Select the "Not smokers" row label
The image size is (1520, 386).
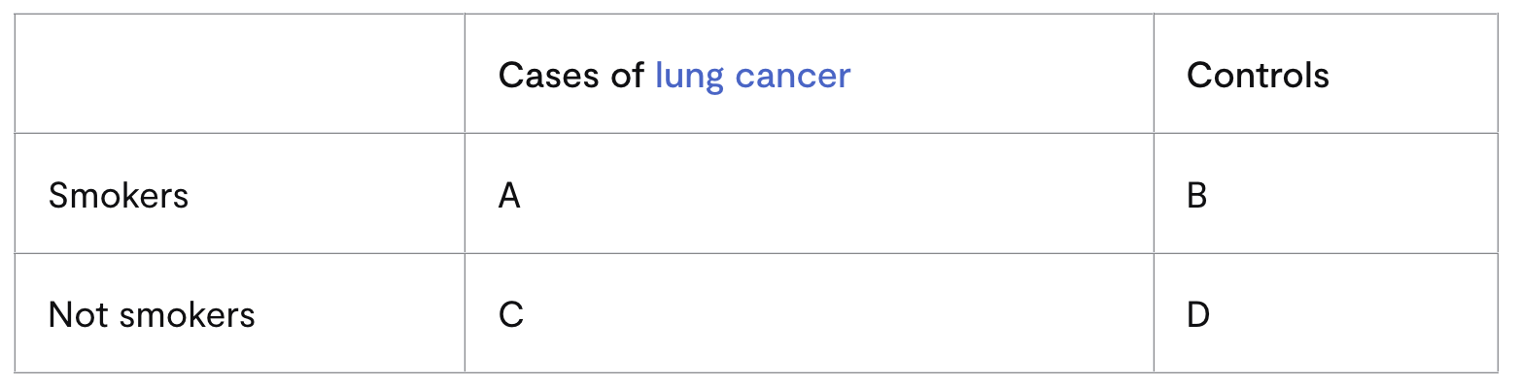[152, 314]
